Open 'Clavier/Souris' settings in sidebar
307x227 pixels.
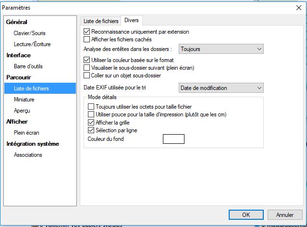pyautogui.click(x=30, y=33)
